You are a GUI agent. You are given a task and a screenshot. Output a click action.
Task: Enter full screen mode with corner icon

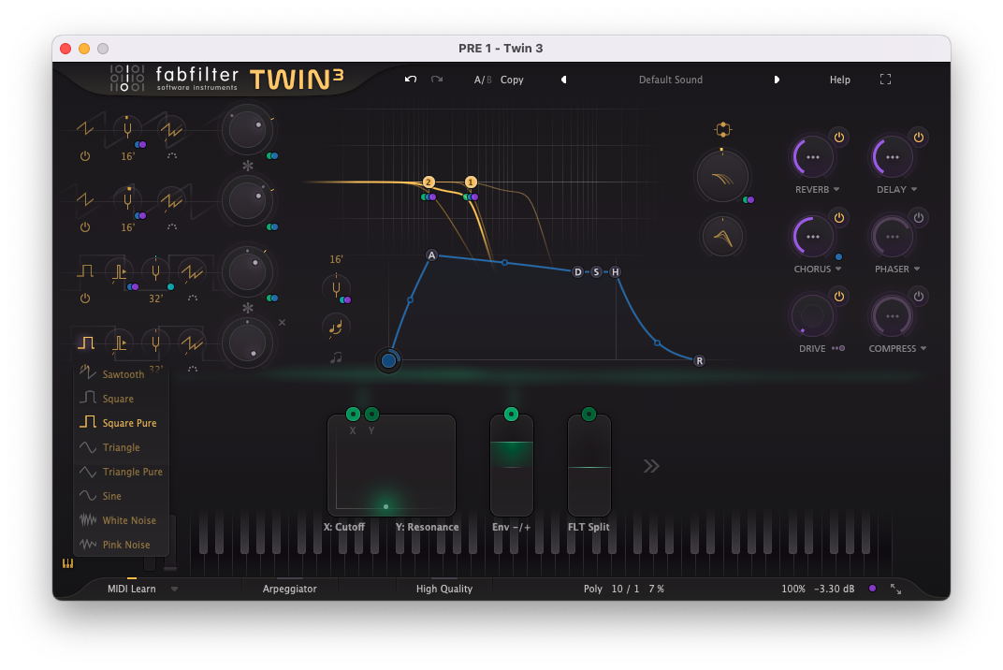[x=885, y=80]
